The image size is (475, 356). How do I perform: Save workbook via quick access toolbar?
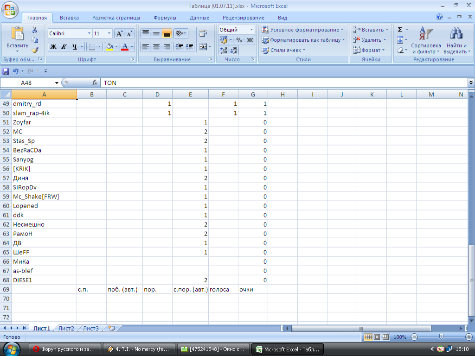[6, 71]
